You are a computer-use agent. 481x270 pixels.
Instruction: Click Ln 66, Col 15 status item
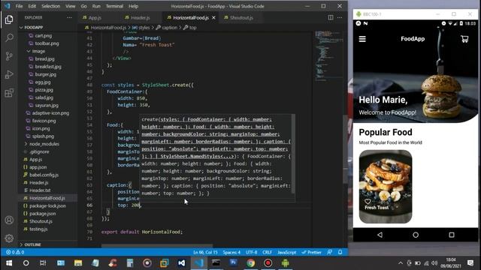[x=205, y=252]
